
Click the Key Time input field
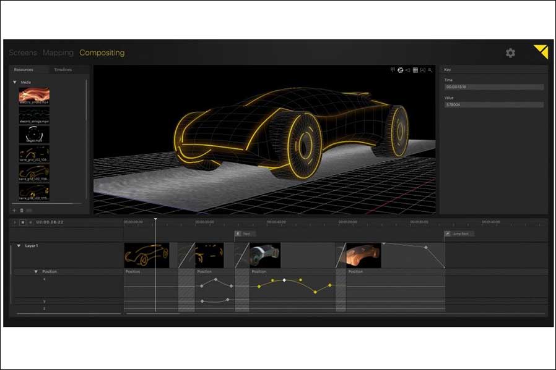click(x=493, y=87)
